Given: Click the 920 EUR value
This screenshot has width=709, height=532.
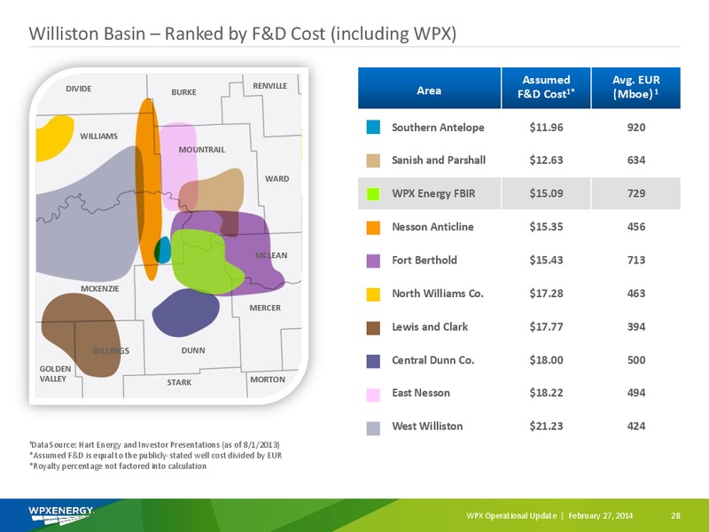Looking at the screenshot, I should coord(635,128).
